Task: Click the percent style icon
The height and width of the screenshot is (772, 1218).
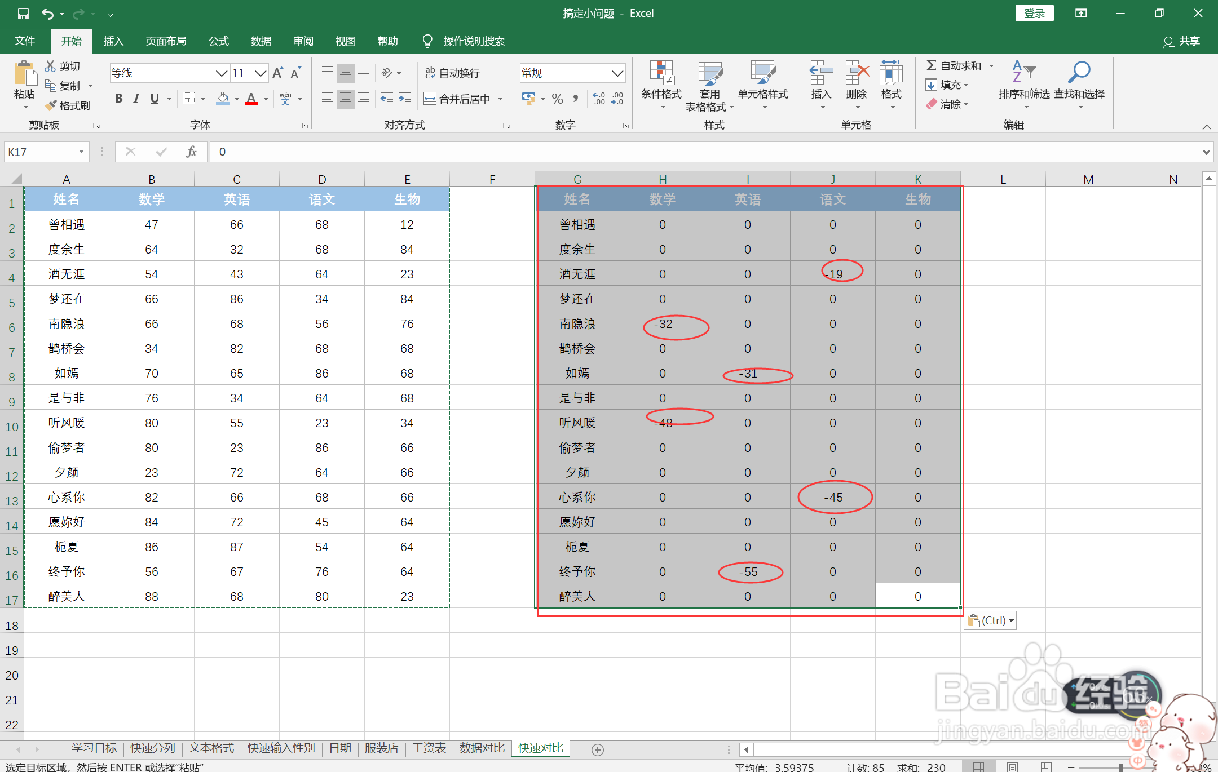Action: click(x=557, y=99)
